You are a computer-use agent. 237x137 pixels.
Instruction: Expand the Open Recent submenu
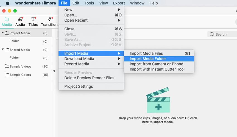point(91,20)
